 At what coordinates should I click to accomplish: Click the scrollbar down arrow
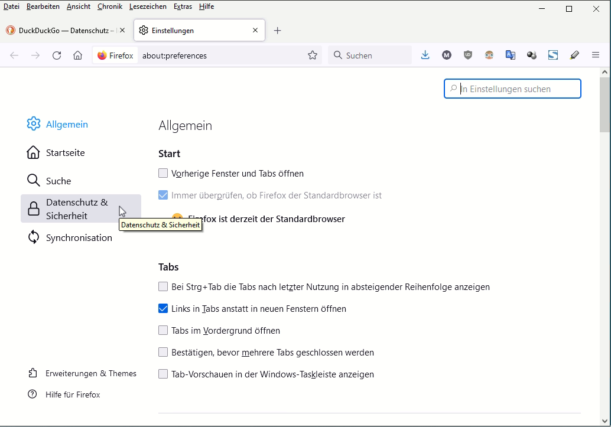coord(604,421)
